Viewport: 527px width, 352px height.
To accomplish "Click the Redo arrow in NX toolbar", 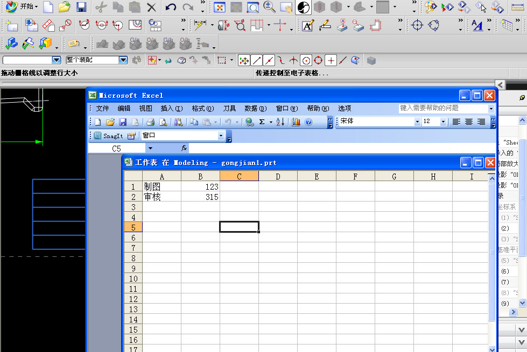I will tap(187, 7).
